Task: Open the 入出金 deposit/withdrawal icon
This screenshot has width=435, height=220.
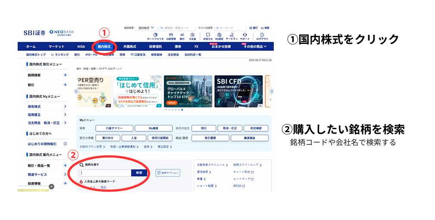Action: (192, 36)
